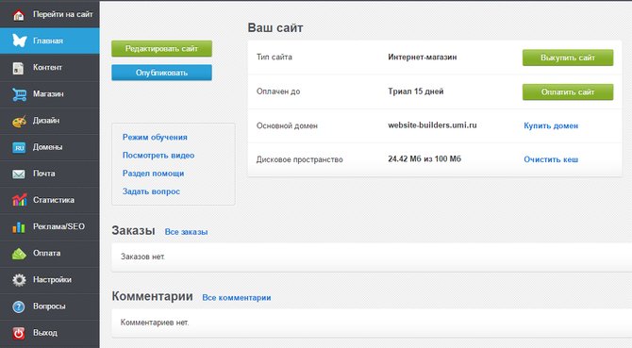Click the Очистить кеш link
The width and height of the screenshot is (632, 348).
pos(551,159)
